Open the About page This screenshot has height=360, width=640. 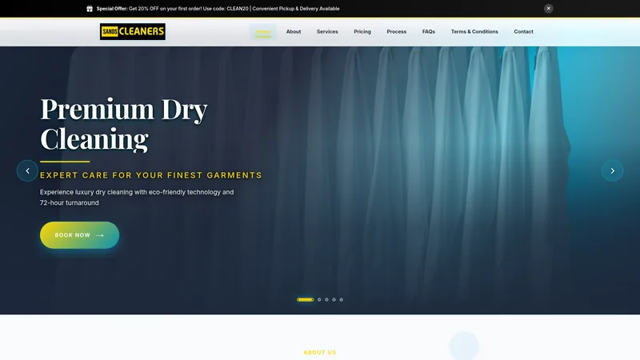pyautogui.click(x=294, y=31)
